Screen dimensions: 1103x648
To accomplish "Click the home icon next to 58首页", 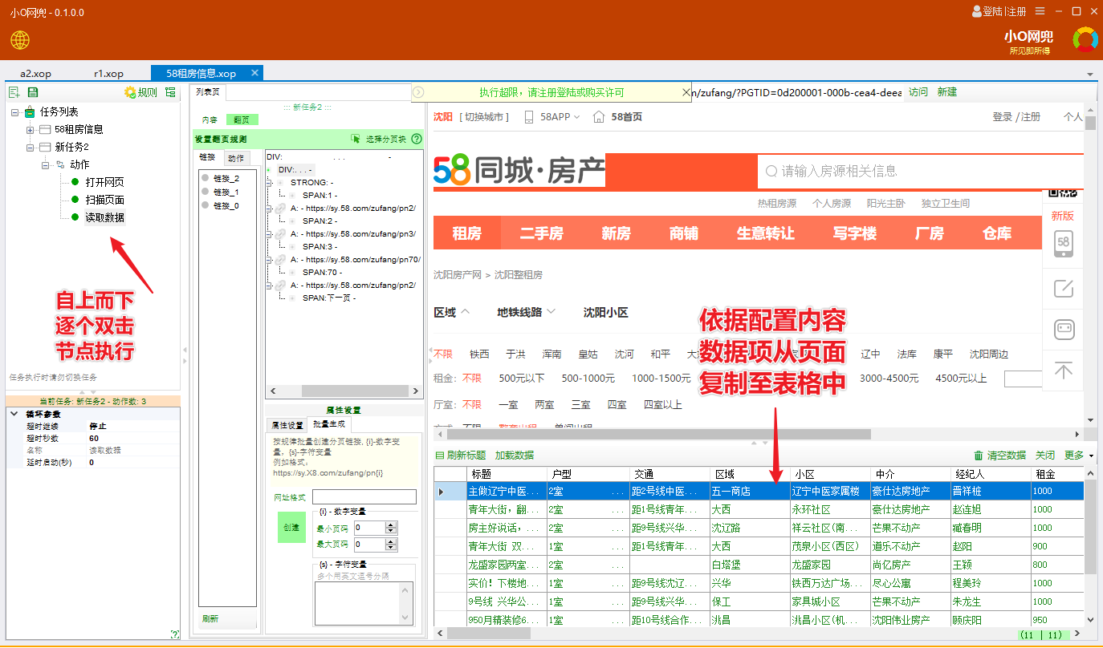I will pos(599,117).
